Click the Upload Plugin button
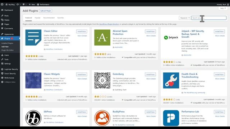230x129 pixels. [46, 11]
